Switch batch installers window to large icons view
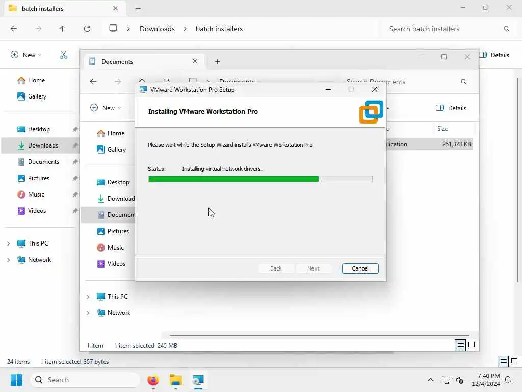 click(x=514, y=362)
